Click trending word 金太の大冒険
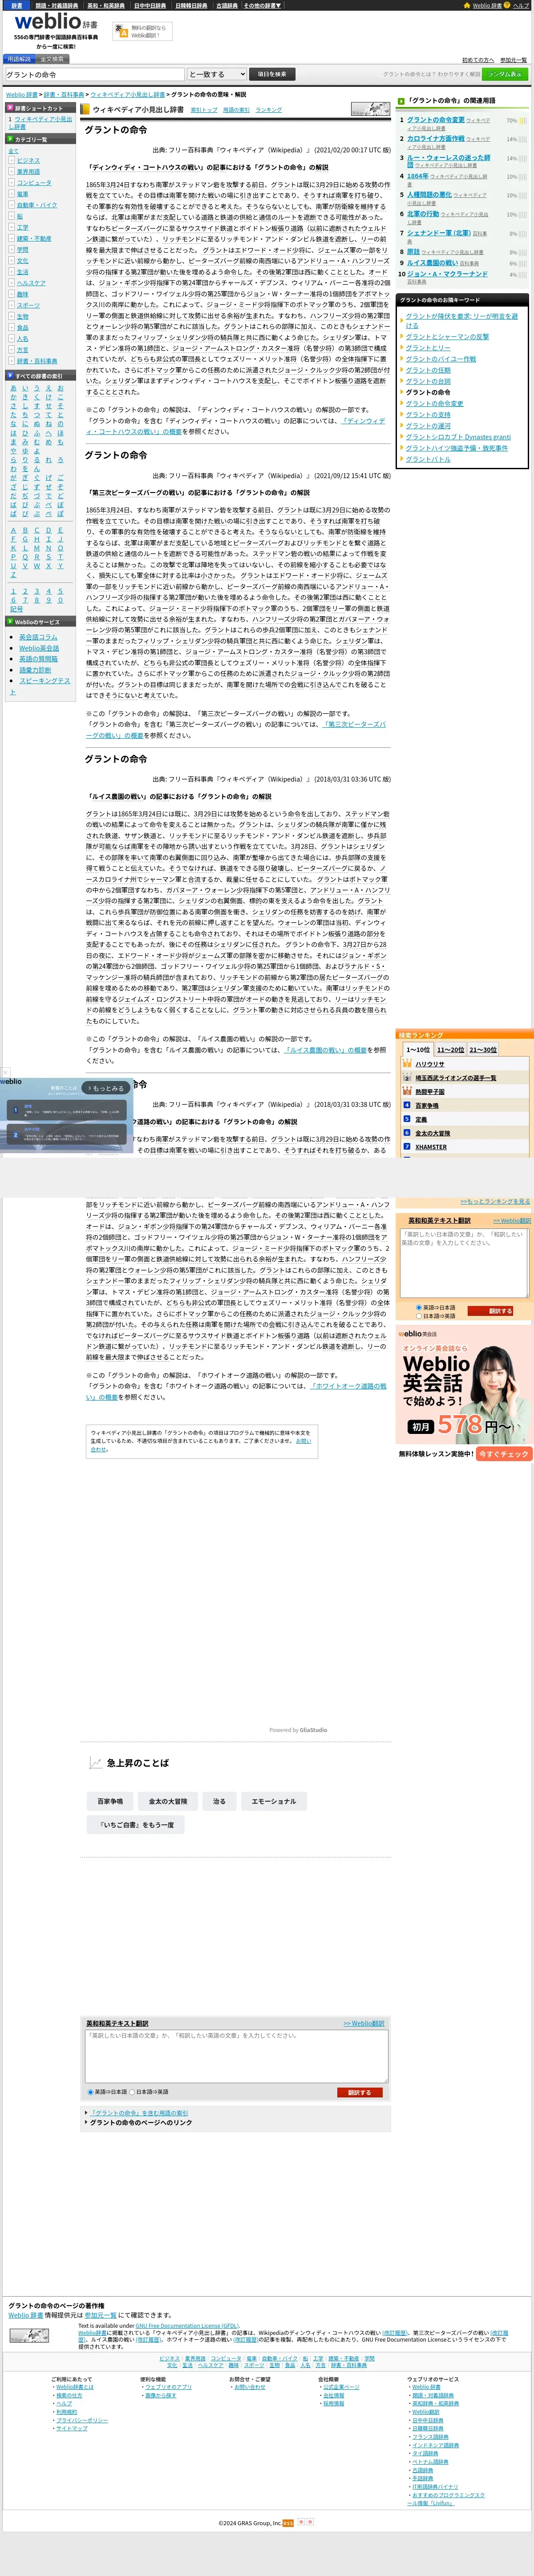 click(168, 1801)
